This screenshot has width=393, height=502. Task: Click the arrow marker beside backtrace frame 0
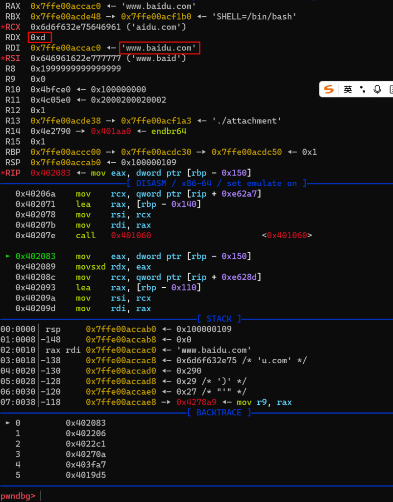click(x=8, y=423)
